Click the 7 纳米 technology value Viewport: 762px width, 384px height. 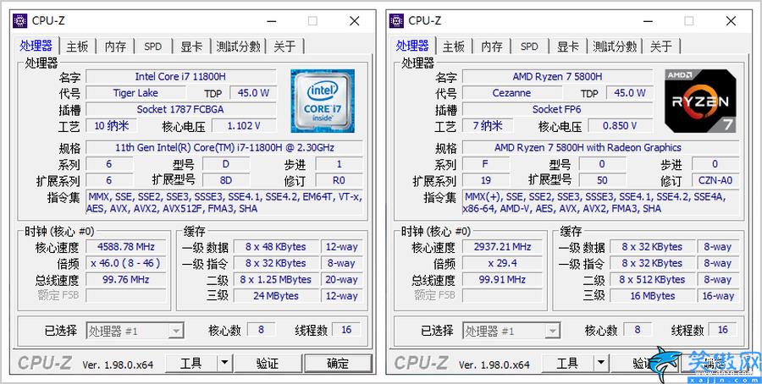(488, 126)
